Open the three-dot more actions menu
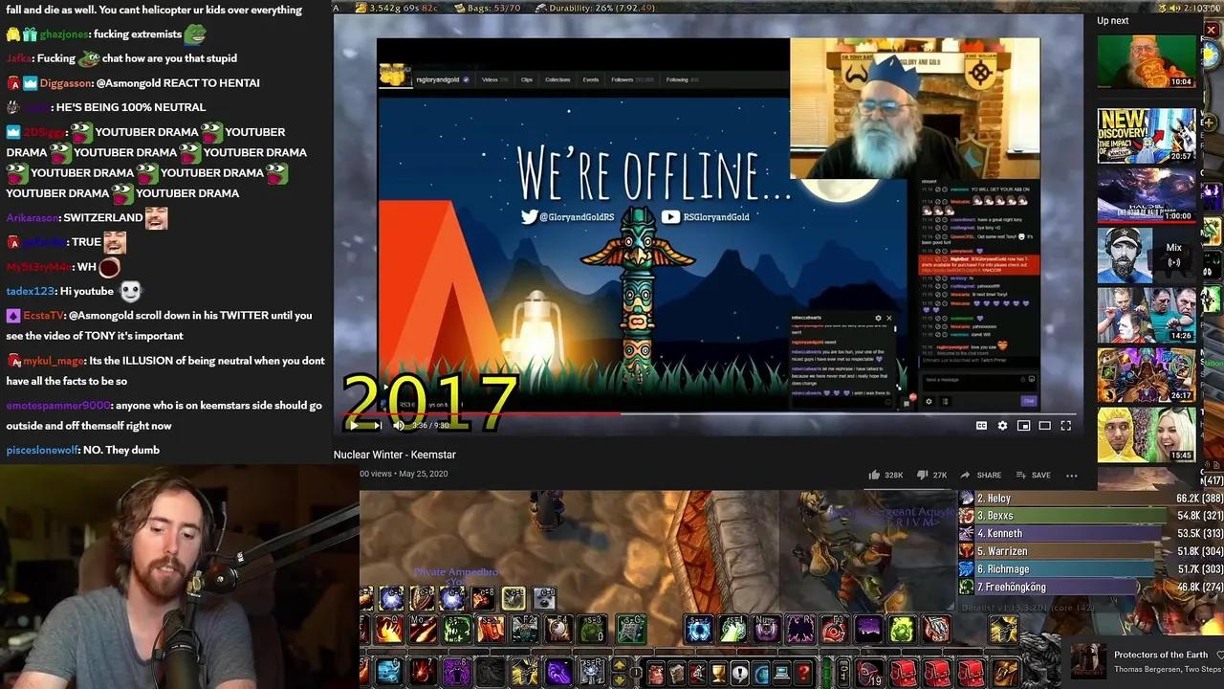The image size is (1224, 689). [x=1072, y=475]
